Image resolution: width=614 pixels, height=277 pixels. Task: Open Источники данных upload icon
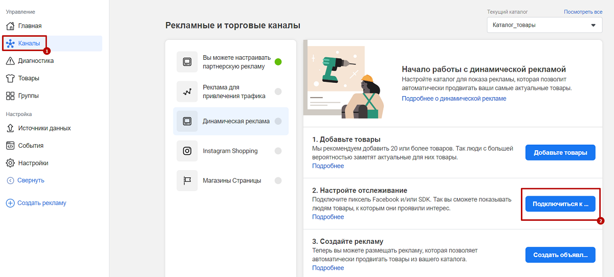tap(10, 128)
